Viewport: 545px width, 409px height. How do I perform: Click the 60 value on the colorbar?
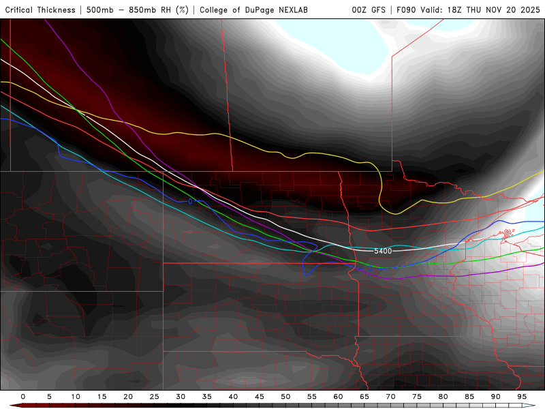(x=338, y=397)
